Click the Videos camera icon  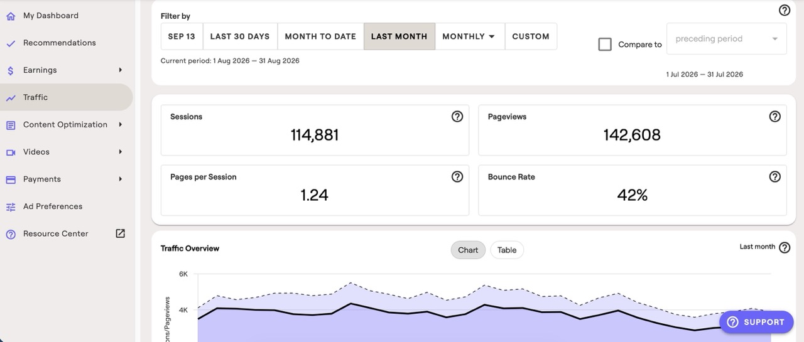(x=11, y=152)
